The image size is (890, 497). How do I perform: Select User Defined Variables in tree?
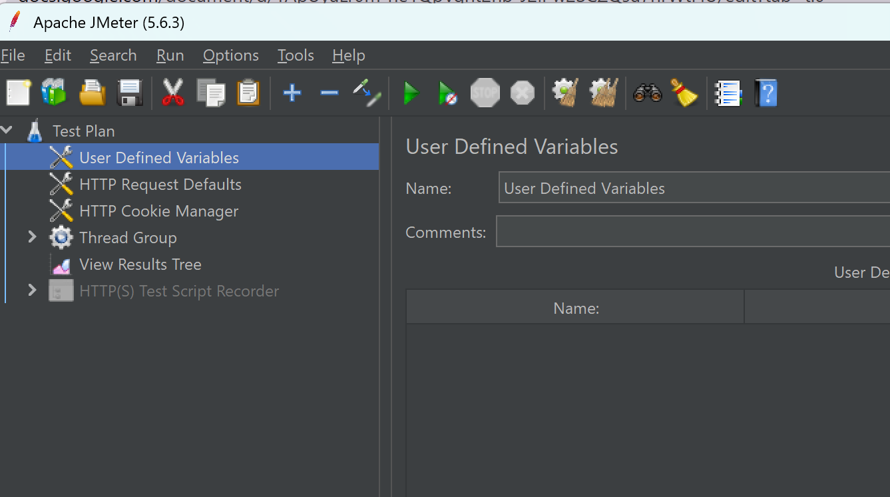coord(159,157)
